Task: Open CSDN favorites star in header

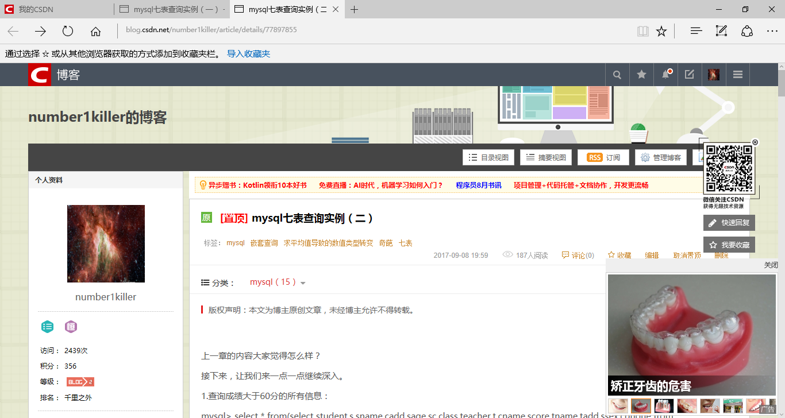Action: [x=641, y=75]
